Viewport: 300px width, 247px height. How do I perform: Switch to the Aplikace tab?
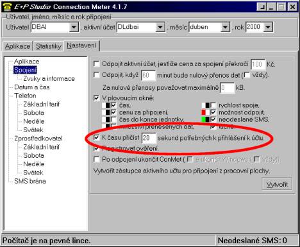point(18,46)
